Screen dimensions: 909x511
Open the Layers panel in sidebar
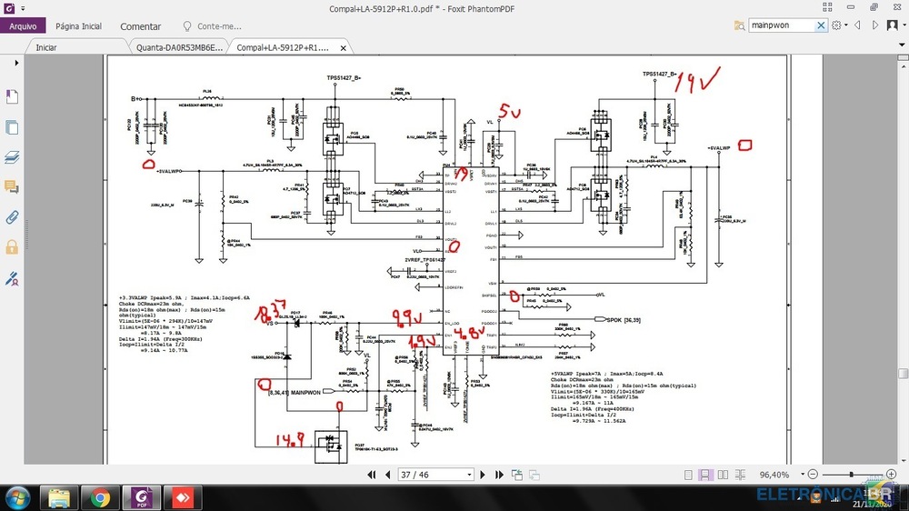coord(13,157)
